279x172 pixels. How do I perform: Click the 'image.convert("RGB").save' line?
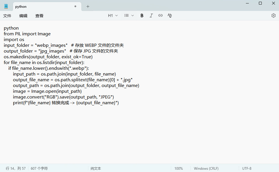(x=63, y=97)
